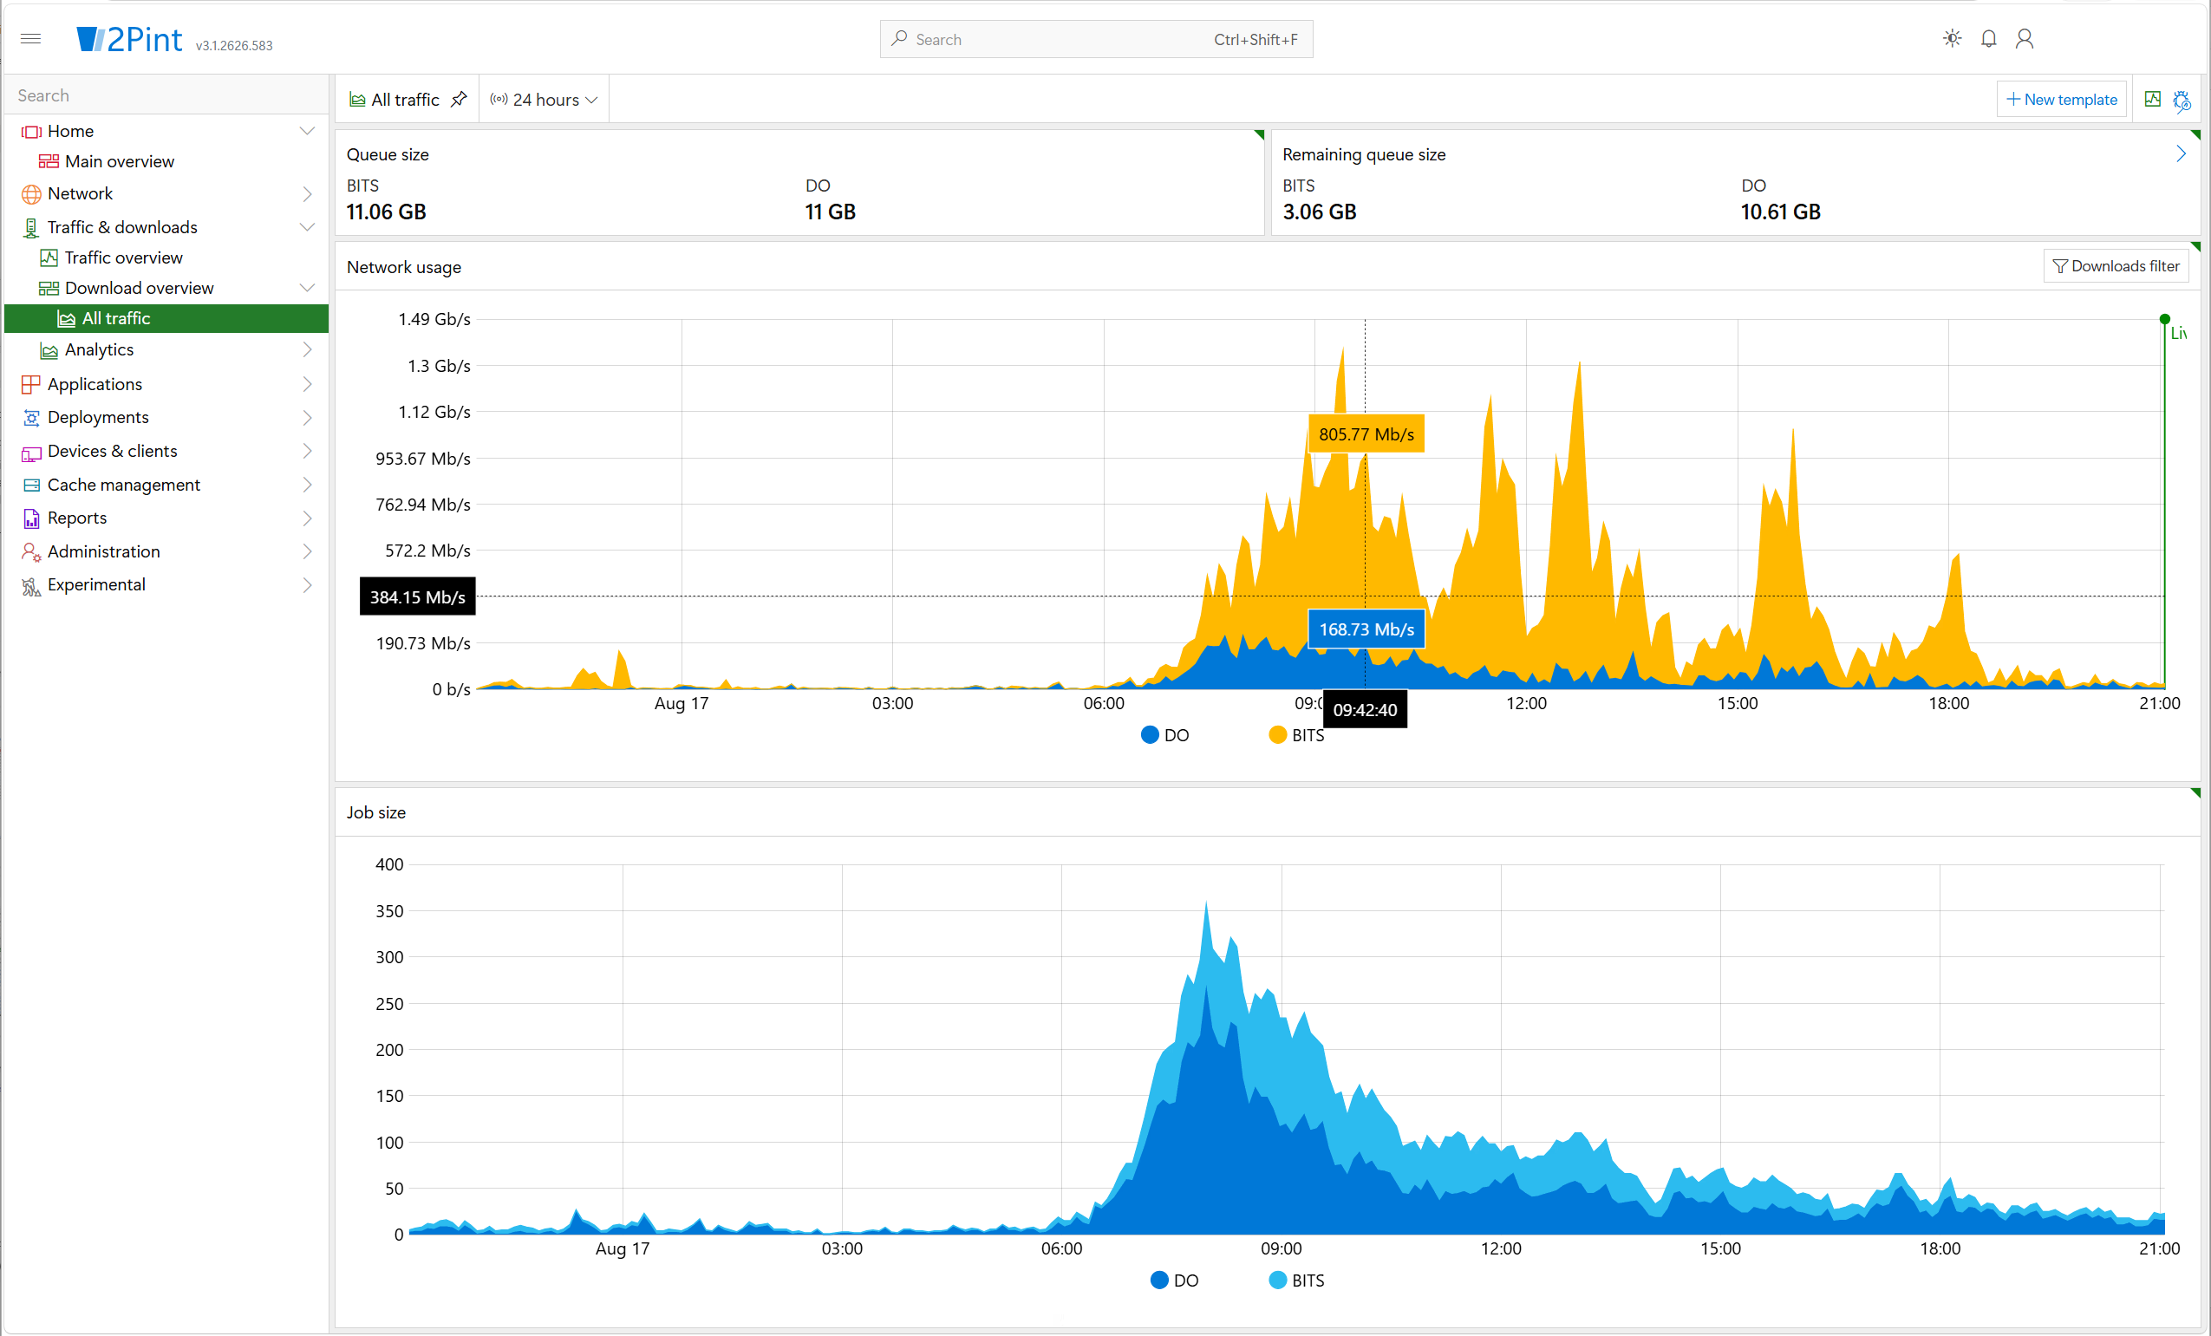Create a New template

click(x=2061, y=99)
